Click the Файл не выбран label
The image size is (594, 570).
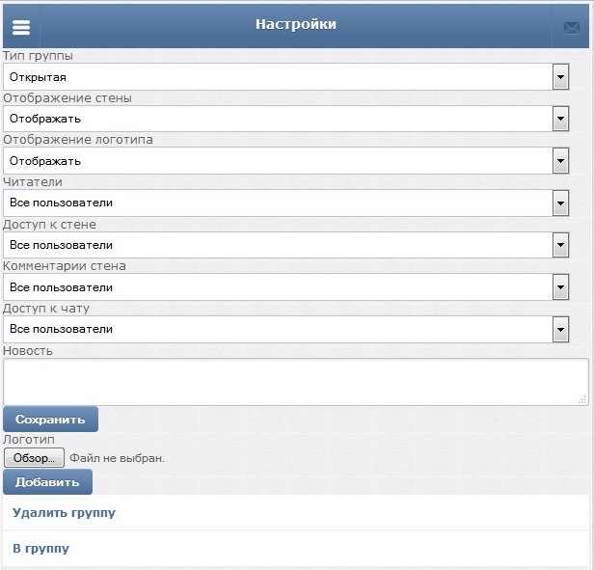tap(117, 458)
